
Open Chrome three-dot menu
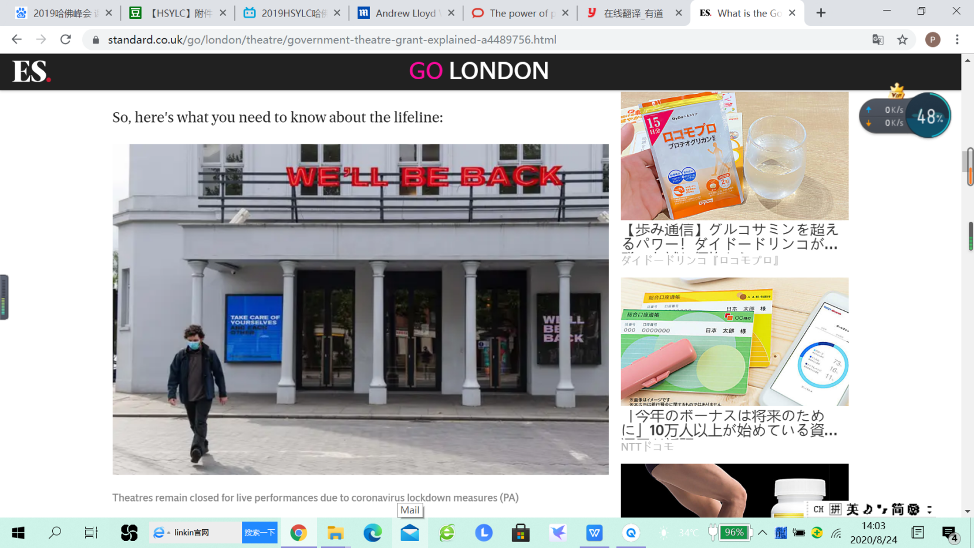point(957,40)
